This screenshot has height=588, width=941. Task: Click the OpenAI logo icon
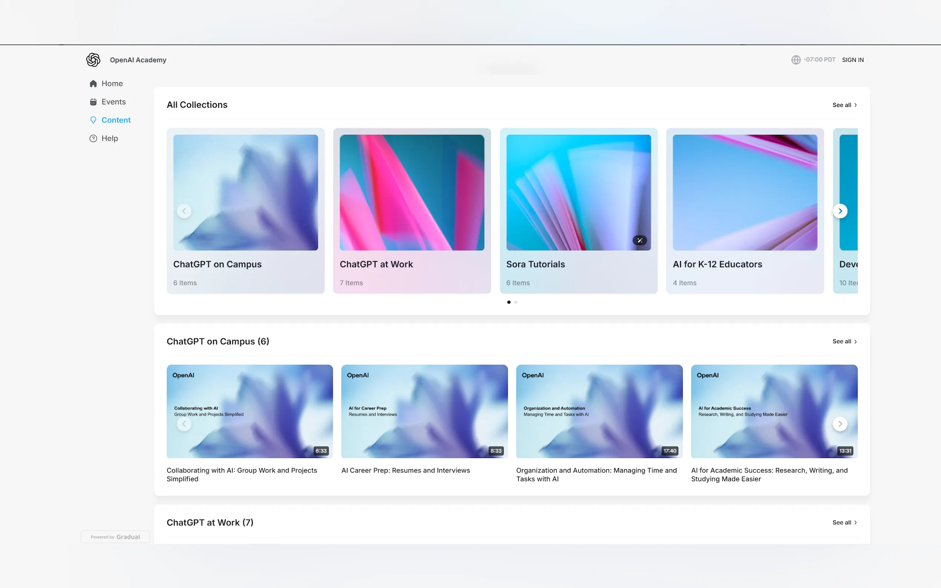[x=93, y=60]
